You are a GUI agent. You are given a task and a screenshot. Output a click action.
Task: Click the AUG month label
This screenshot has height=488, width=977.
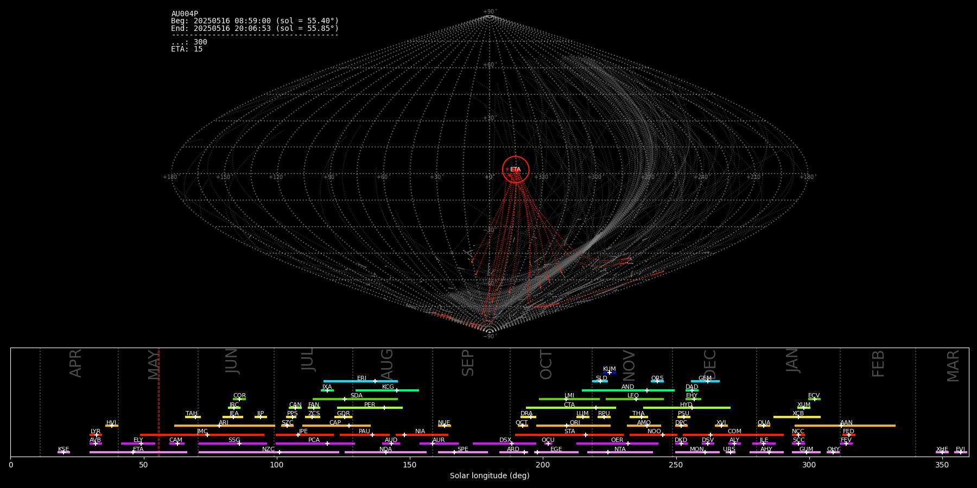click(x=387, y=364)
